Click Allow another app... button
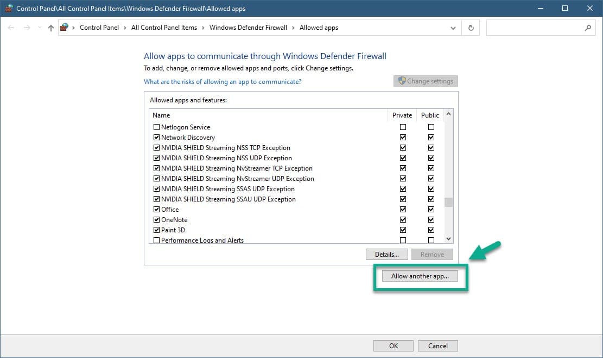This screenshot has width=603, height=358. click(420, 276)
